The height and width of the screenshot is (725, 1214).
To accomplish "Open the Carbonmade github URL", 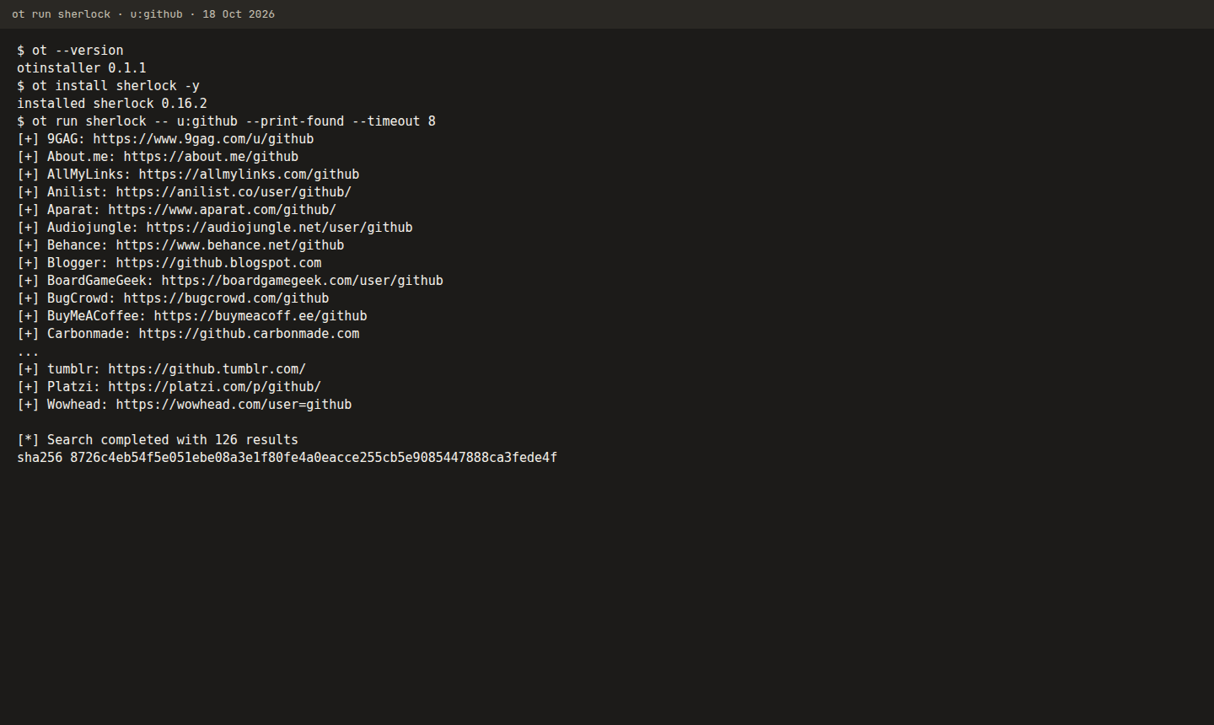I will pos(249,334).
